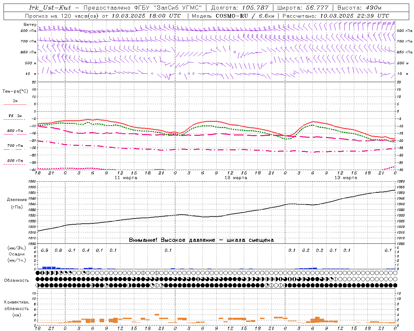
Task: Select the Тем-ра(°C) temperature axis label
Action: click(x=15, y=91)
